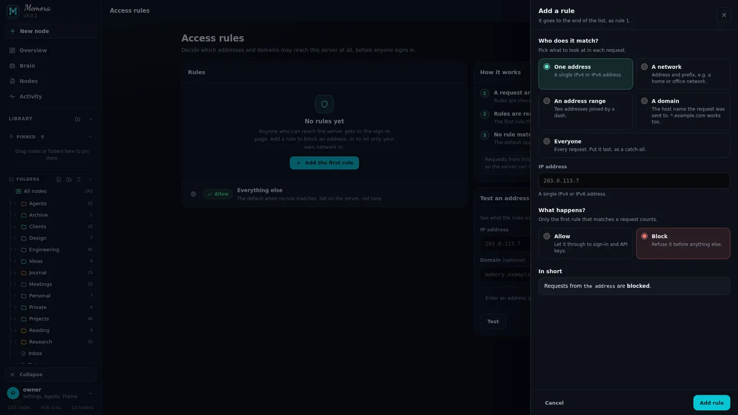Collapse the FOLDERS section chevron
738x415 pixels.
coord(90,179)
